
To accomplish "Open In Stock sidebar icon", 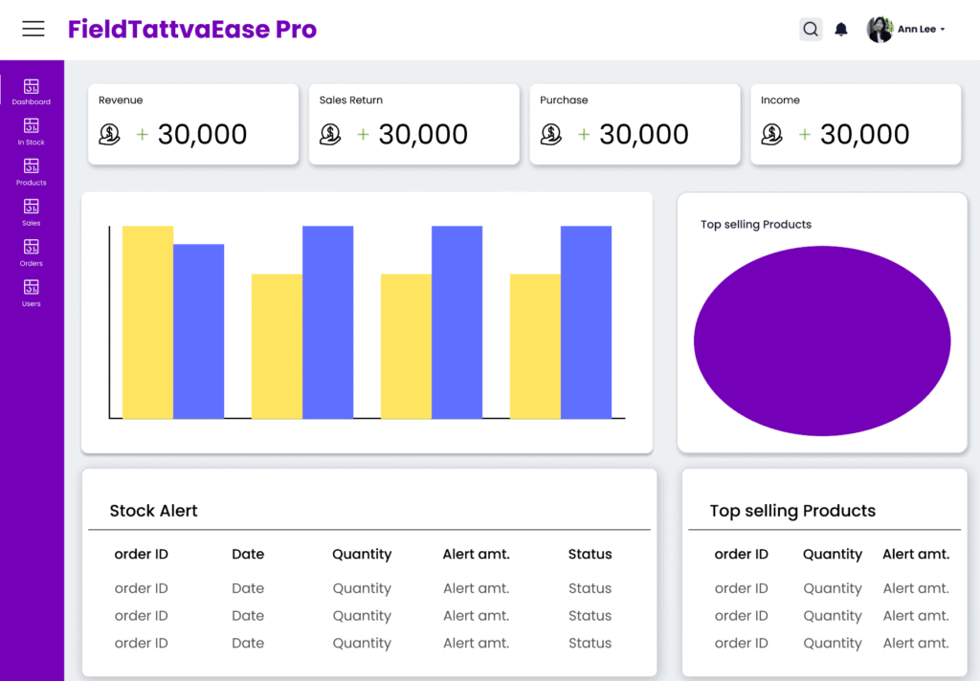I will click(32, 131).
